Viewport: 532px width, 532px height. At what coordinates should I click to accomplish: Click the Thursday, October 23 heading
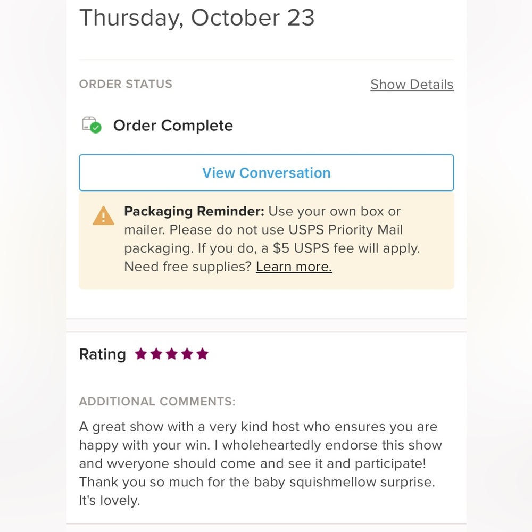[197, 18]
